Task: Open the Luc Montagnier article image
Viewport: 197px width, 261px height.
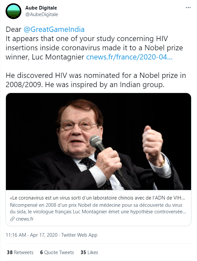Action: (x=98, y=141)
